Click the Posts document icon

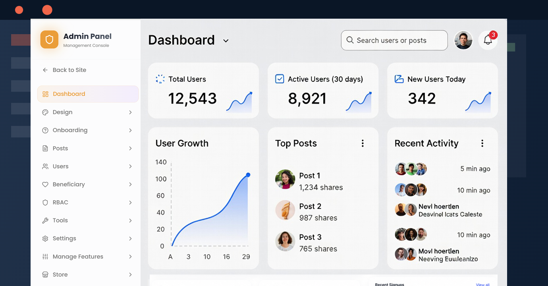click(45, 149)
